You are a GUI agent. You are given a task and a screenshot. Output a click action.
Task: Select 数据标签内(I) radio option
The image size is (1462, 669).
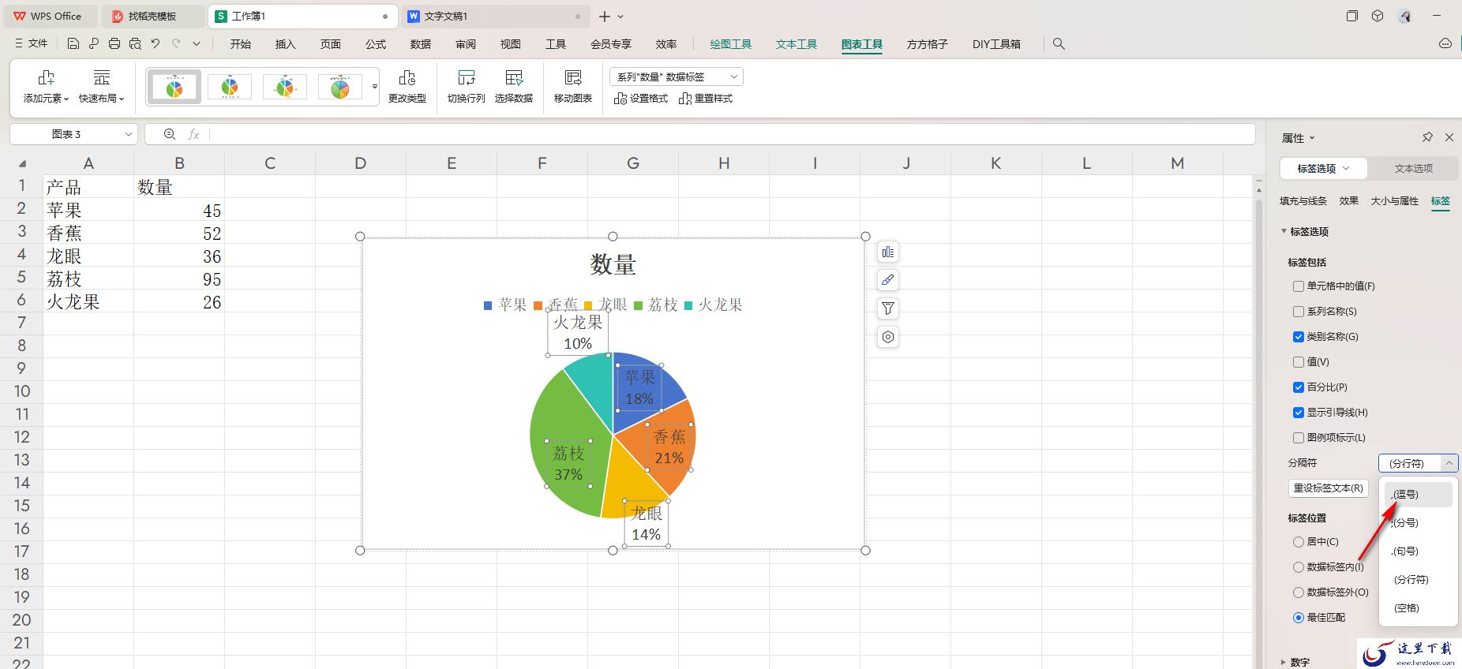1299,567
